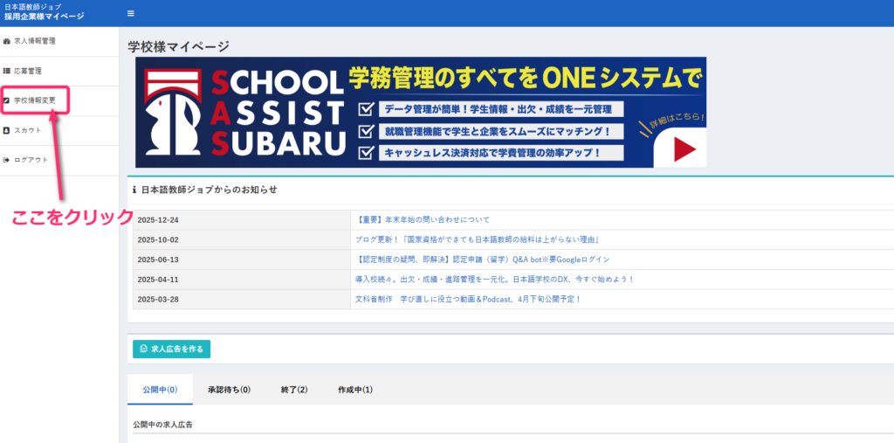Open the 認定申請 Q&A bot notice link
Image resolution: width=894 pixels, height=443 pixels.
pos(483,260)
